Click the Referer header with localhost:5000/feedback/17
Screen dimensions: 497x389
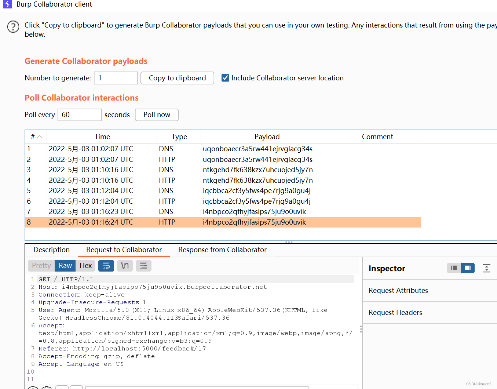[x=122, y=349]
